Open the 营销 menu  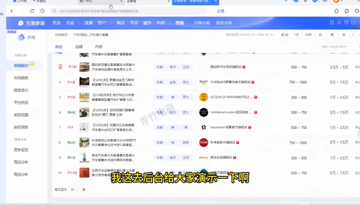point(134,22)
